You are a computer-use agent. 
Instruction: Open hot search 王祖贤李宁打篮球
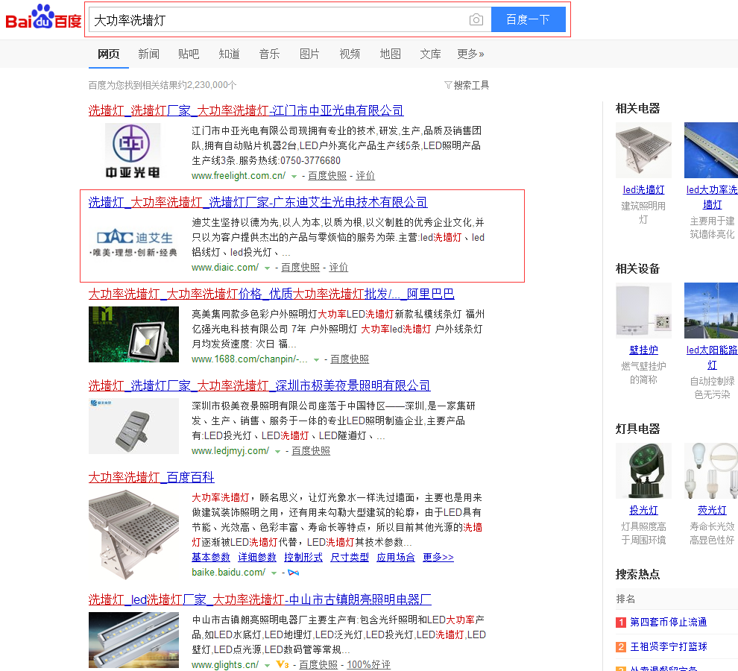669,647
